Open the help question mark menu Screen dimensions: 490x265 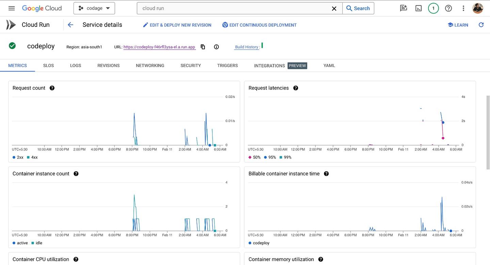tap(448, 8)
